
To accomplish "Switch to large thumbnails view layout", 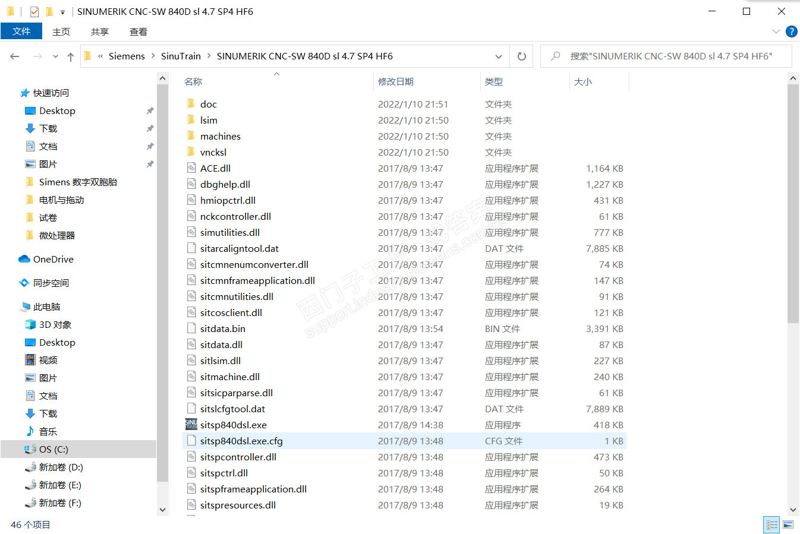I will 788,525.
